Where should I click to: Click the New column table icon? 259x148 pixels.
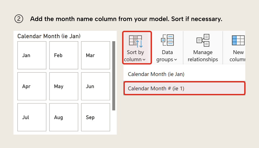[x=238, y=41]
